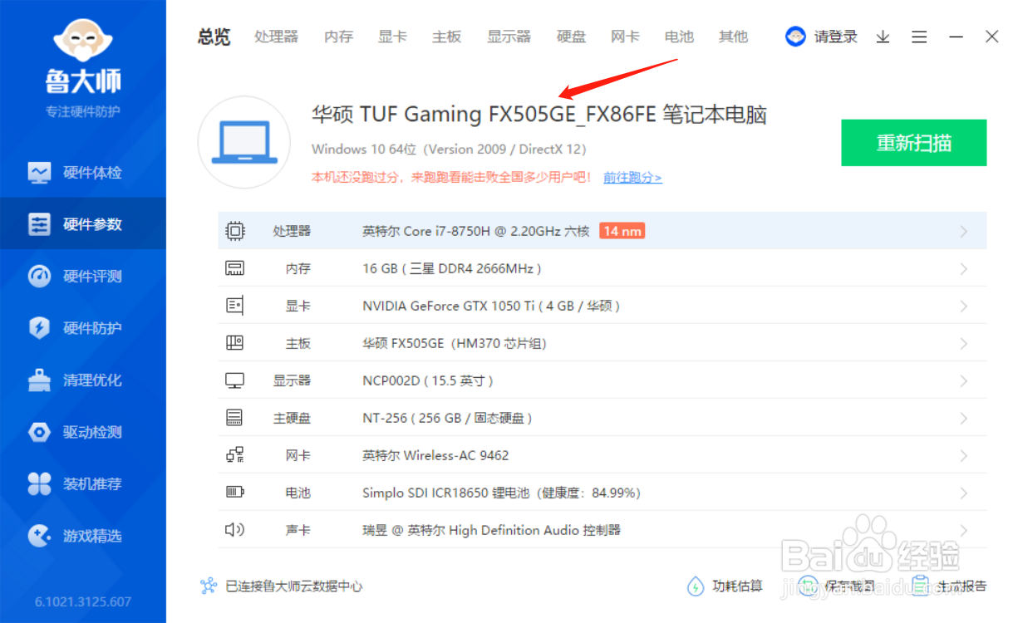Click 英特尔 Wireless-AC 9462 text

click(435, 455)
